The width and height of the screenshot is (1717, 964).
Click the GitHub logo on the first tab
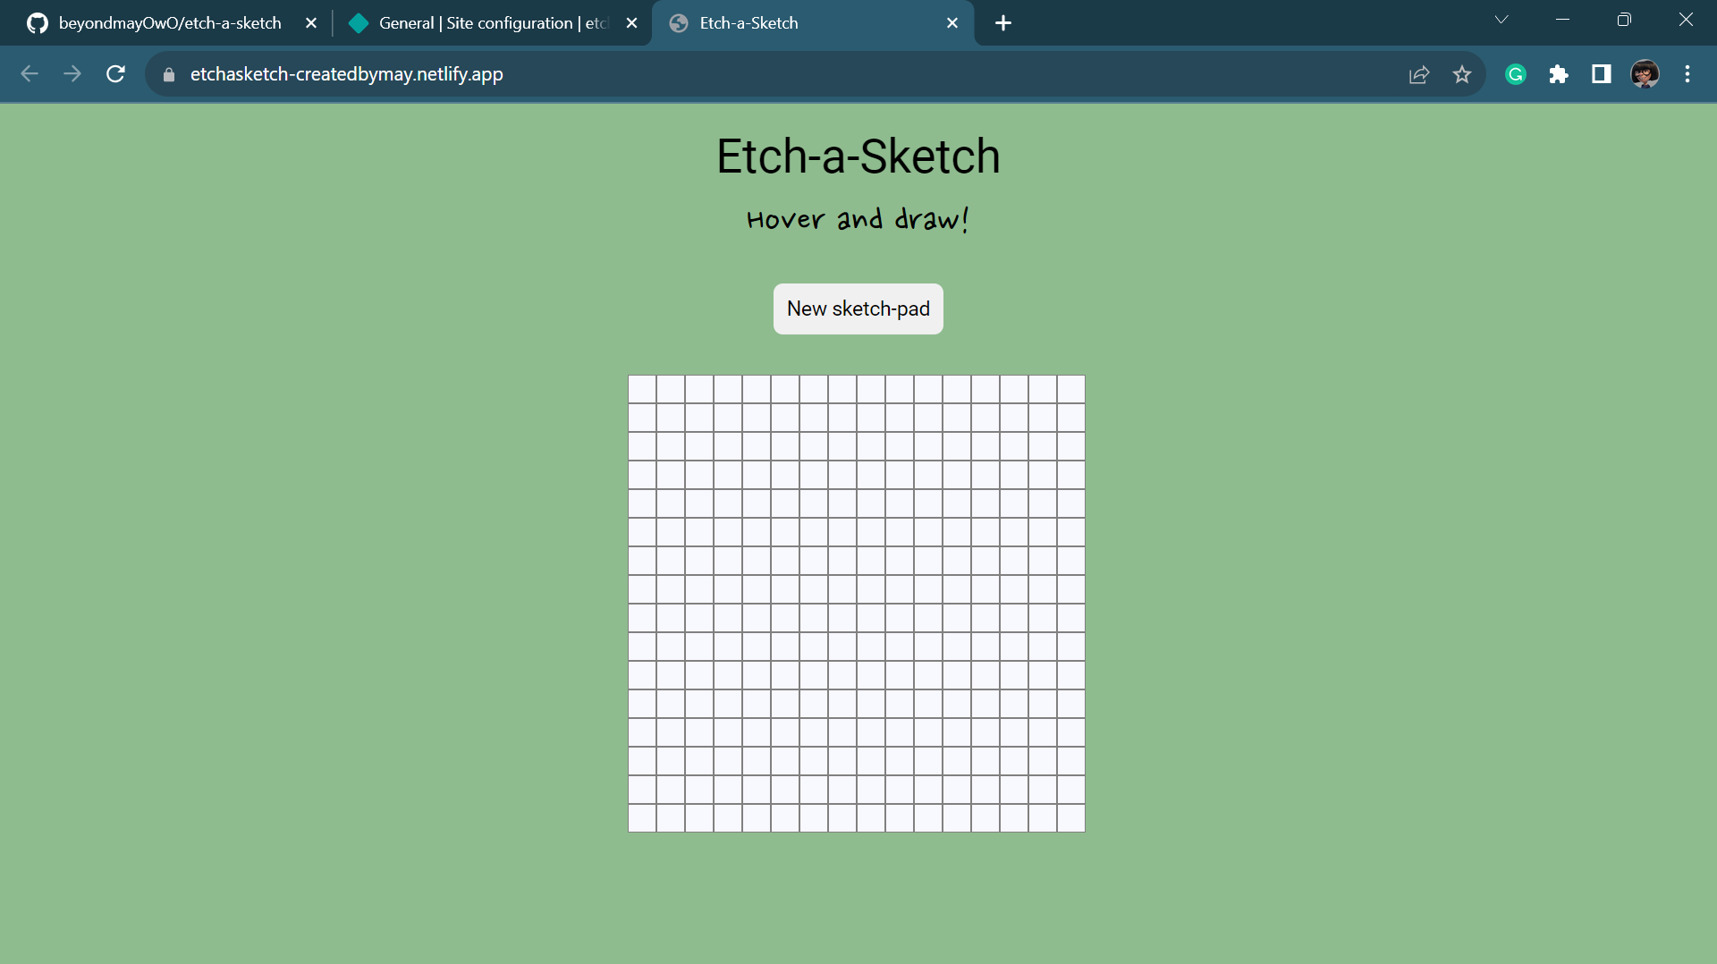37,23
